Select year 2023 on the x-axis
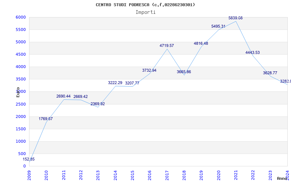The width and height of the screenshot is (291, 182). [x=270, y=175]
